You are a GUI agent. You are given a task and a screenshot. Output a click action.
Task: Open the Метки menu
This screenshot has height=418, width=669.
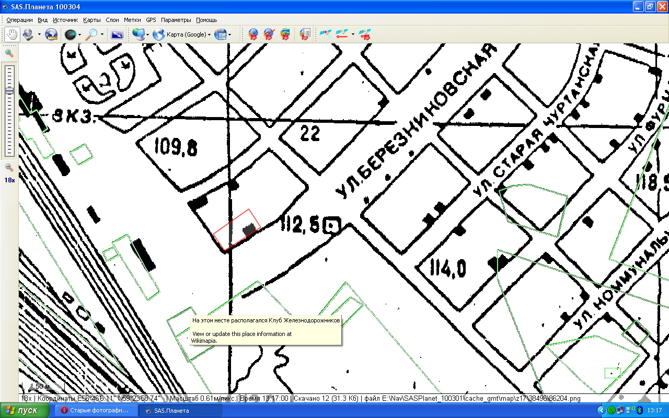pos(132,20)
